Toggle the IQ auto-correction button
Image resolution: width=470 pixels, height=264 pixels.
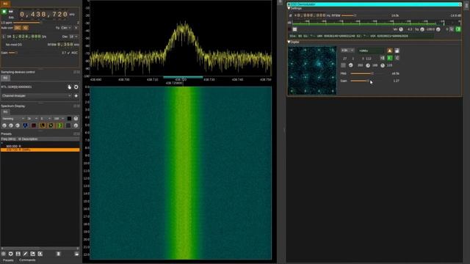click(26, 28)
